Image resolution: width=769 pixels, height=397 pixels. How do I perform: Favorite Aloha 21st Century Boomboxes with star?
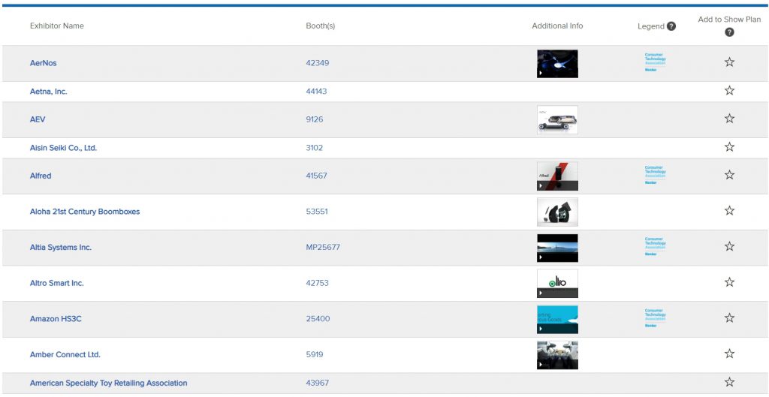pos(729,210)
